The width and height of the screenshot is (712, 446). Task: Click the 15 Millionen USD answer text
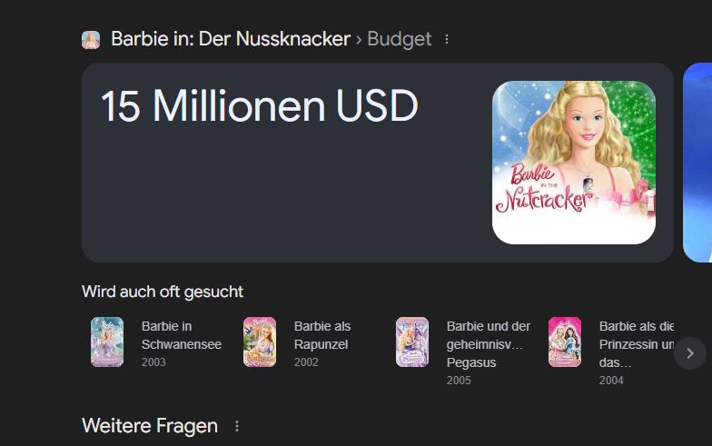pyautogui.click(x=260, y=105)
